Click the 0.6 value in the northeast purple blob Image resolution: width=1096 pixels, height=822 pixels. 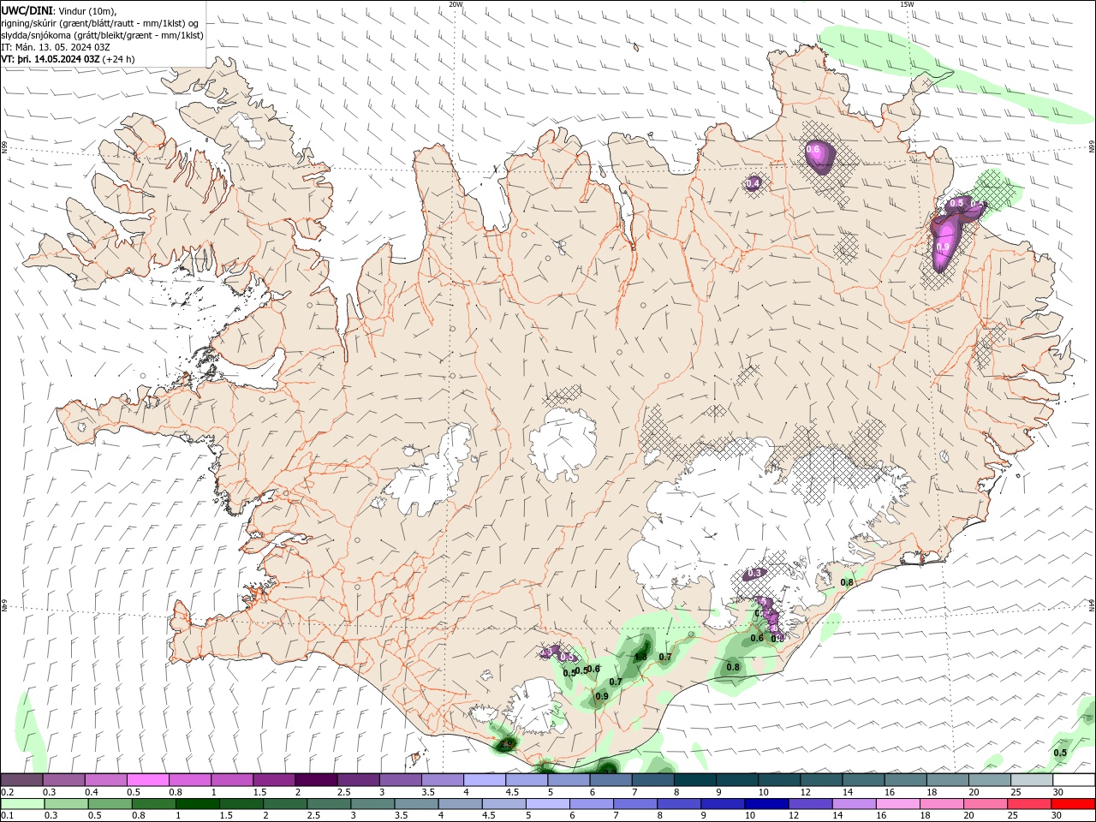point(813,150)
